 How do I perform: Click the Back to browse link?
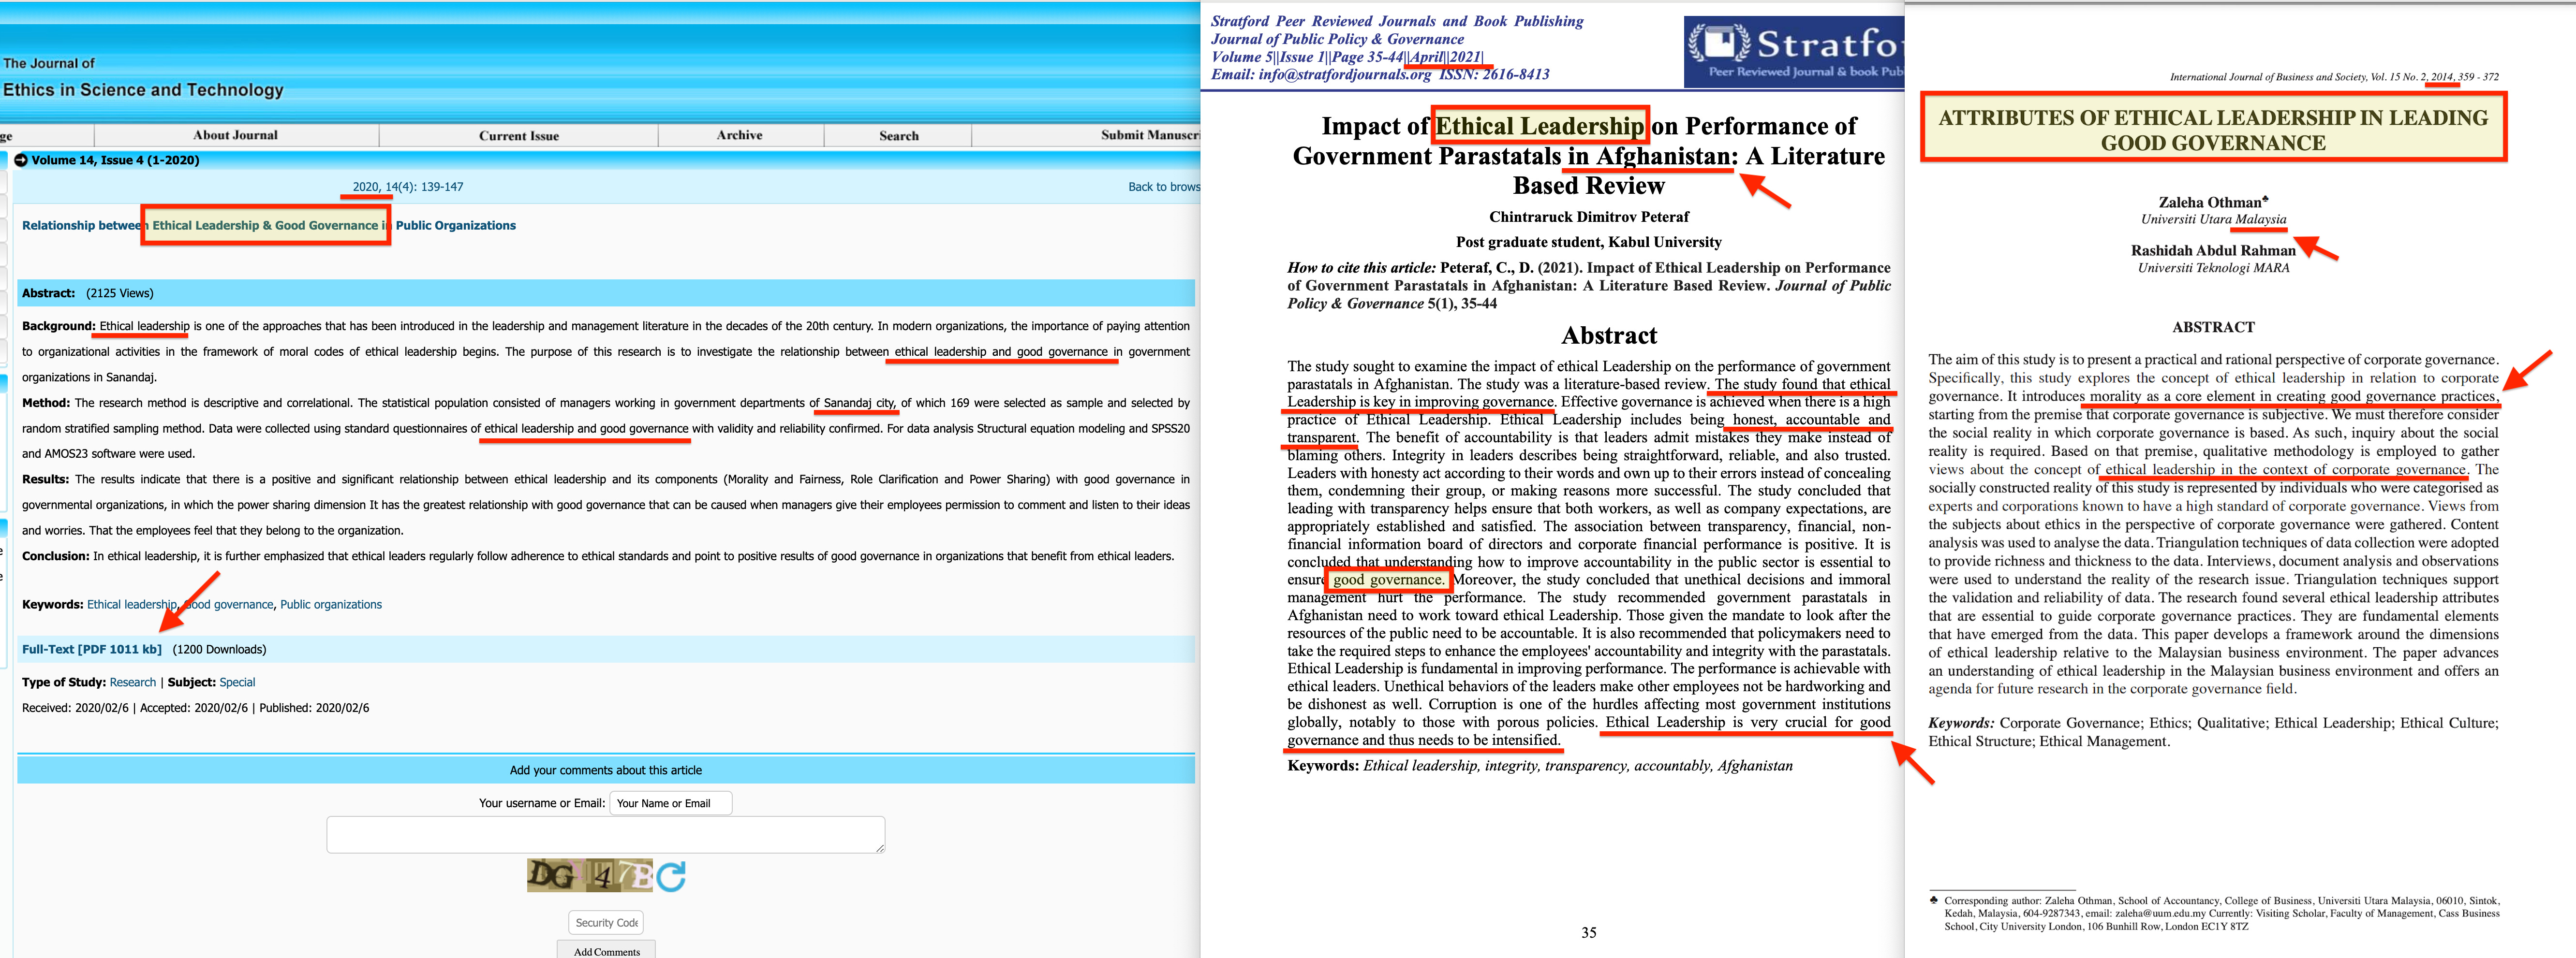[1164, 187]
